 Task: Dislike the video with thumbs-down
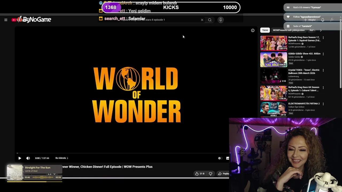click(211, 174)
